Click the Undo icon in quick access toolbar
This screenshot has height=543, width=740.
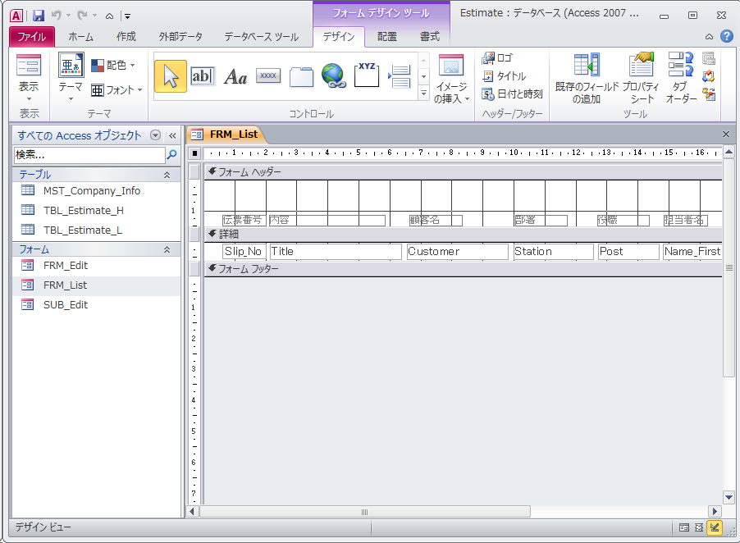pyautogui.click(x=56, y=16)
